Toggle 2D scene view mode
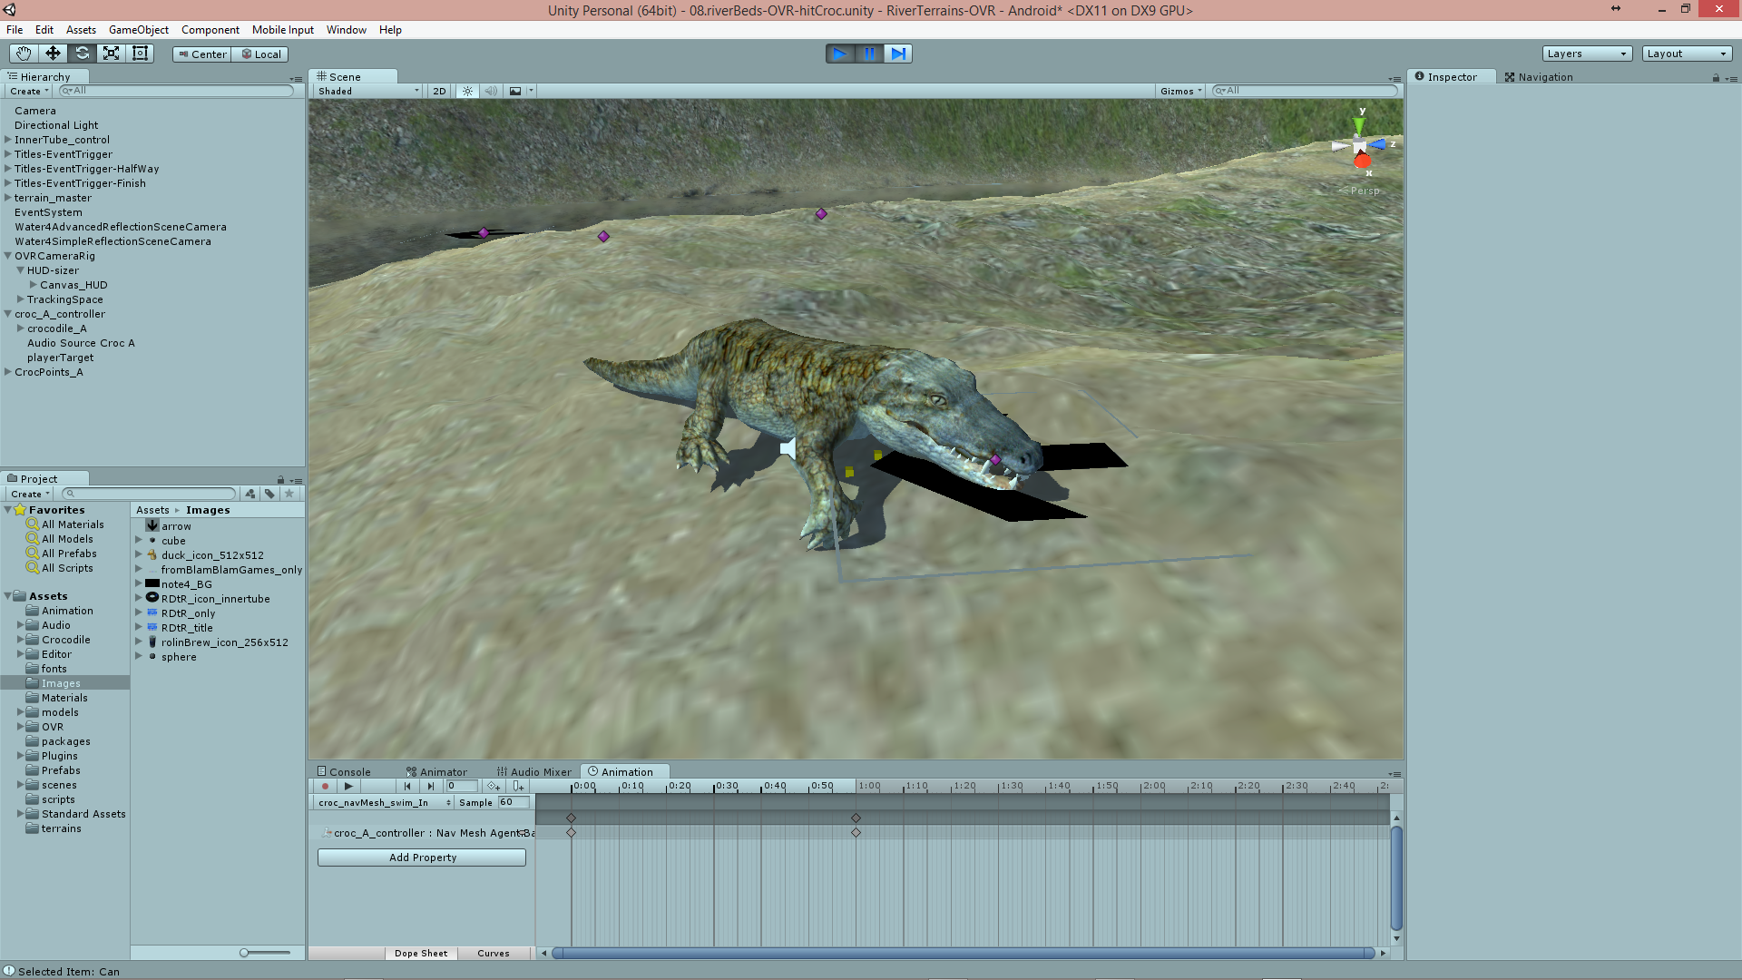Screen dimensions: 1742x980 pyautogui.click(x=439, y=91)
